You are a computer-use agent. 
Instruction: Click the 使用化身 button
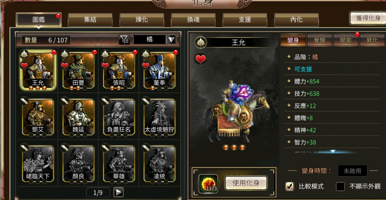coord(246,183)
